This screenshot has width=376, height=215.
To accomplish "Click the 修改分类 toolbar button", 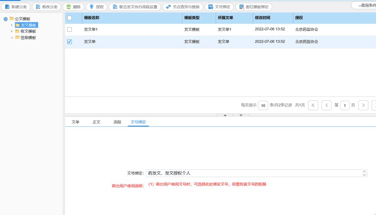I will [47, 7].
